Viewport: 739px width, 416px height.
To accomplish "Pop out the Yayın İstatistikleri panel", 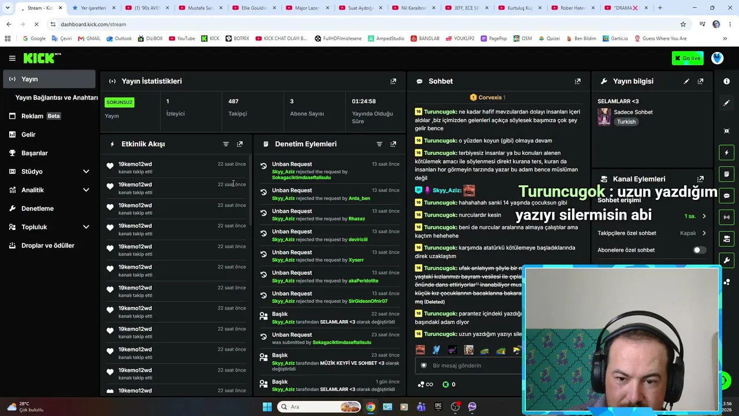I will (x=393, y=81).
